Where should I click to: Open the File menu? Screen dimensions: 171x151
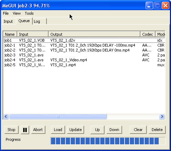(6, 13)
